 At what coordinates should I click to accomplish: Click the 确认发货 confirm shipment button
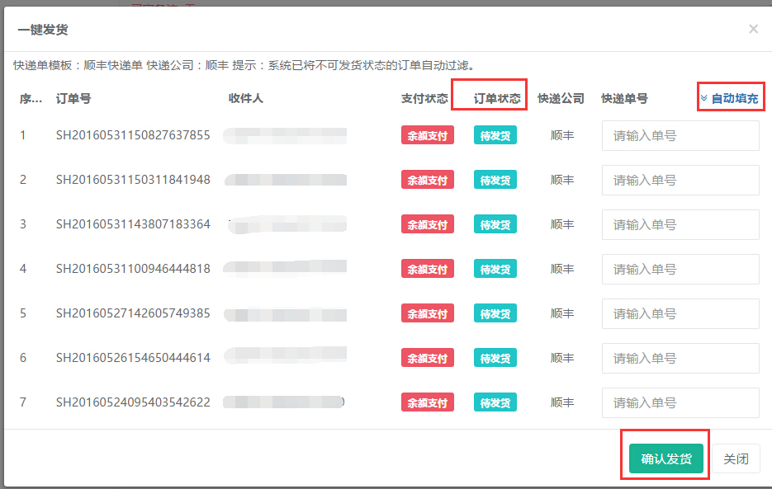665,459
